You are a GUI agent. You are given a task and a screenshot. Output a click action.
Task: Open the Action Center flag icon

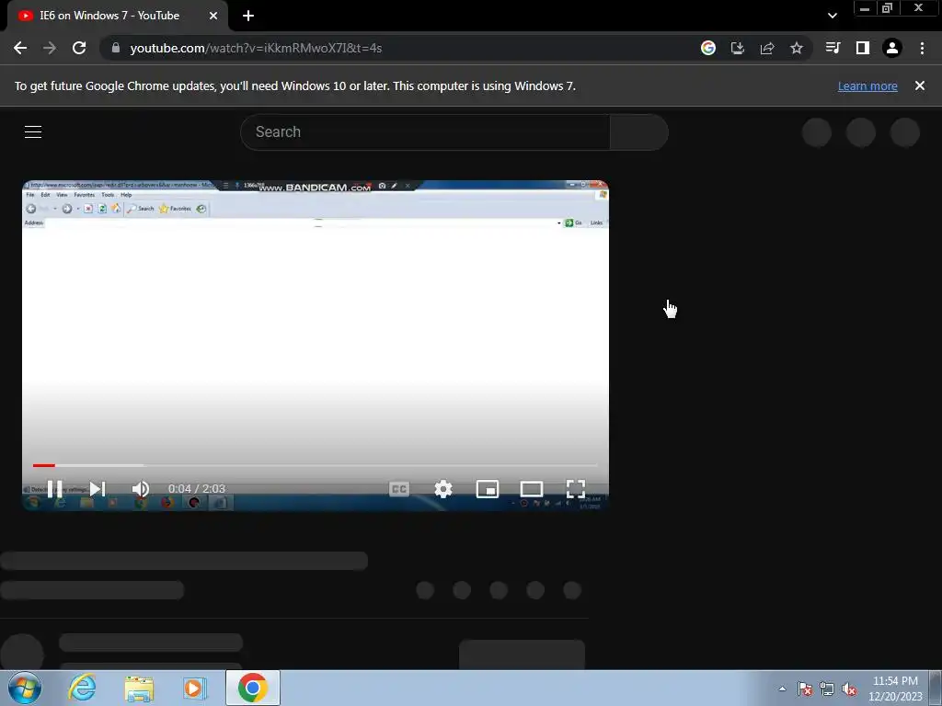coord(805,689)
